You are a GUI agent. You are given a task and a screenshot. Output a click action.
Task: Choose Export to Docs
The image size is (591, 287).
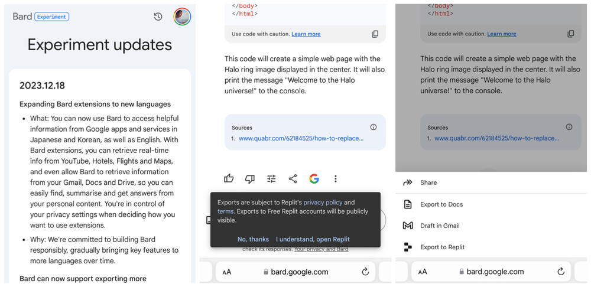[x=441, y=204]
